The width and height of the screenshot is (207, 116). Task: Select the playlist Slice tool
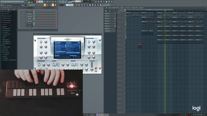pos(118,8)
